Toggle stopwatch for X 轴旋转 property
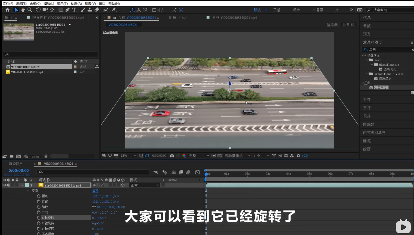The image size is (414, 235). coord(39,218)
